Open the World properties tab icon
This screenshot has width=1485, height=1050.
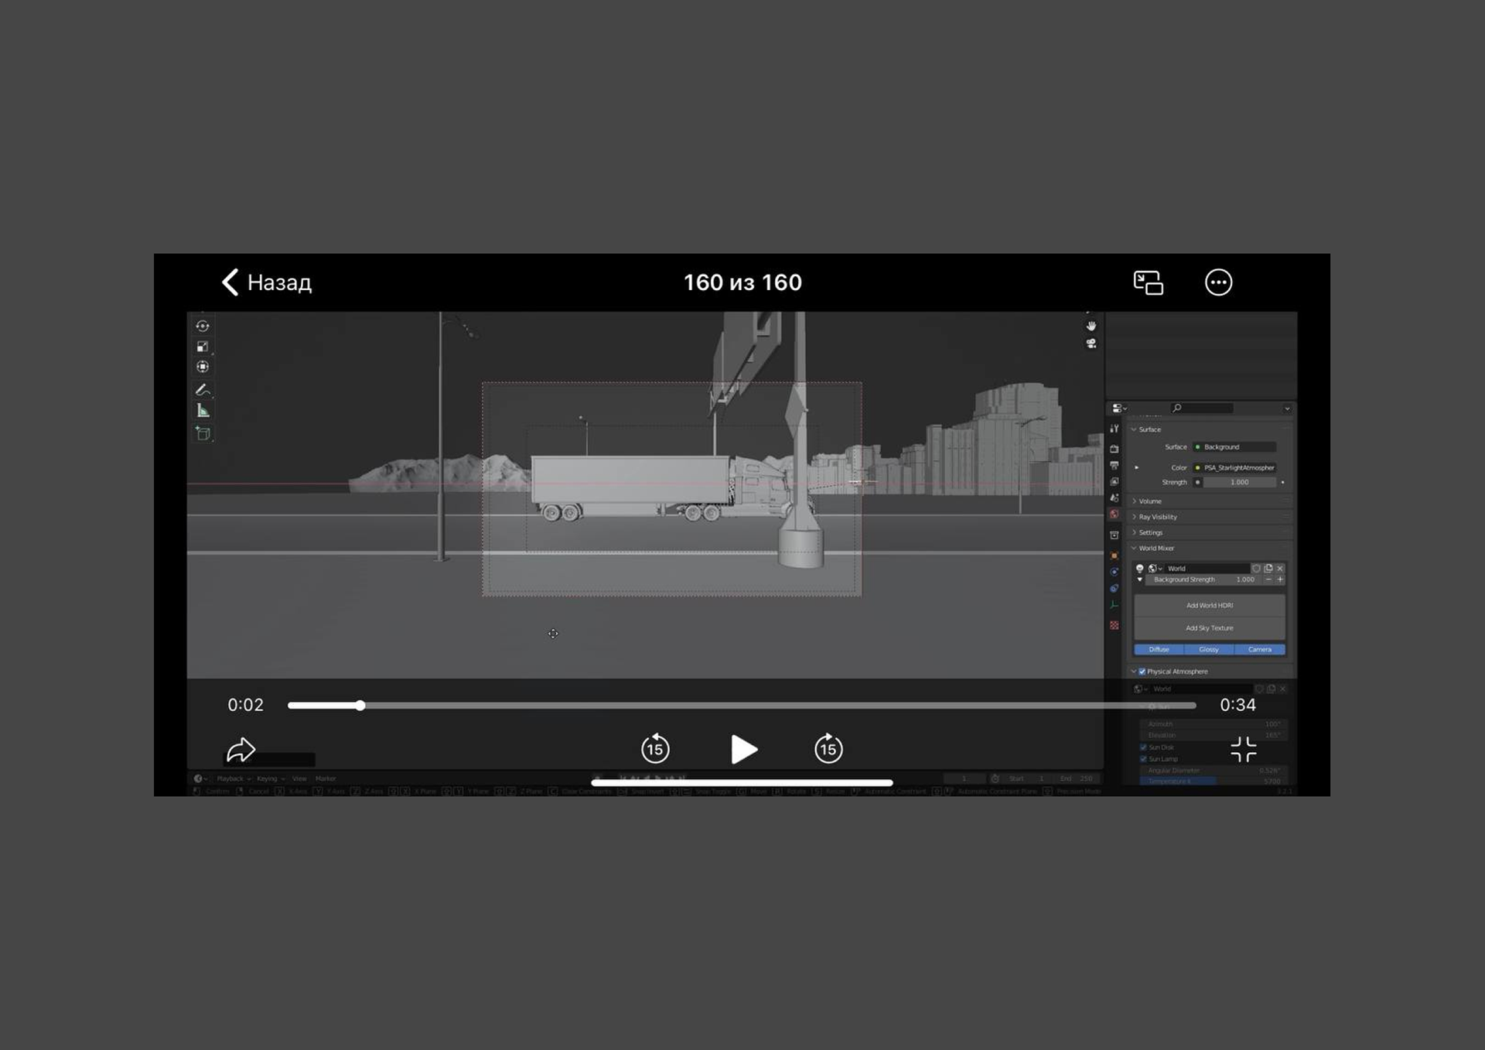point(1114,514)
